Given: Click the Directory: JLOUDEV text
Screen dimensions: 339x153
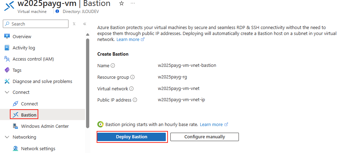Looking at the screenshot, I should (81, 12).
